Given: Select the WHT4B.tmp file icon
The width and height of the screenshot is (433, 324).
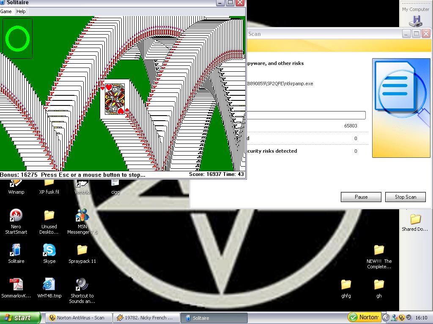Looking at the screenshot, I should tap(49, 288).
